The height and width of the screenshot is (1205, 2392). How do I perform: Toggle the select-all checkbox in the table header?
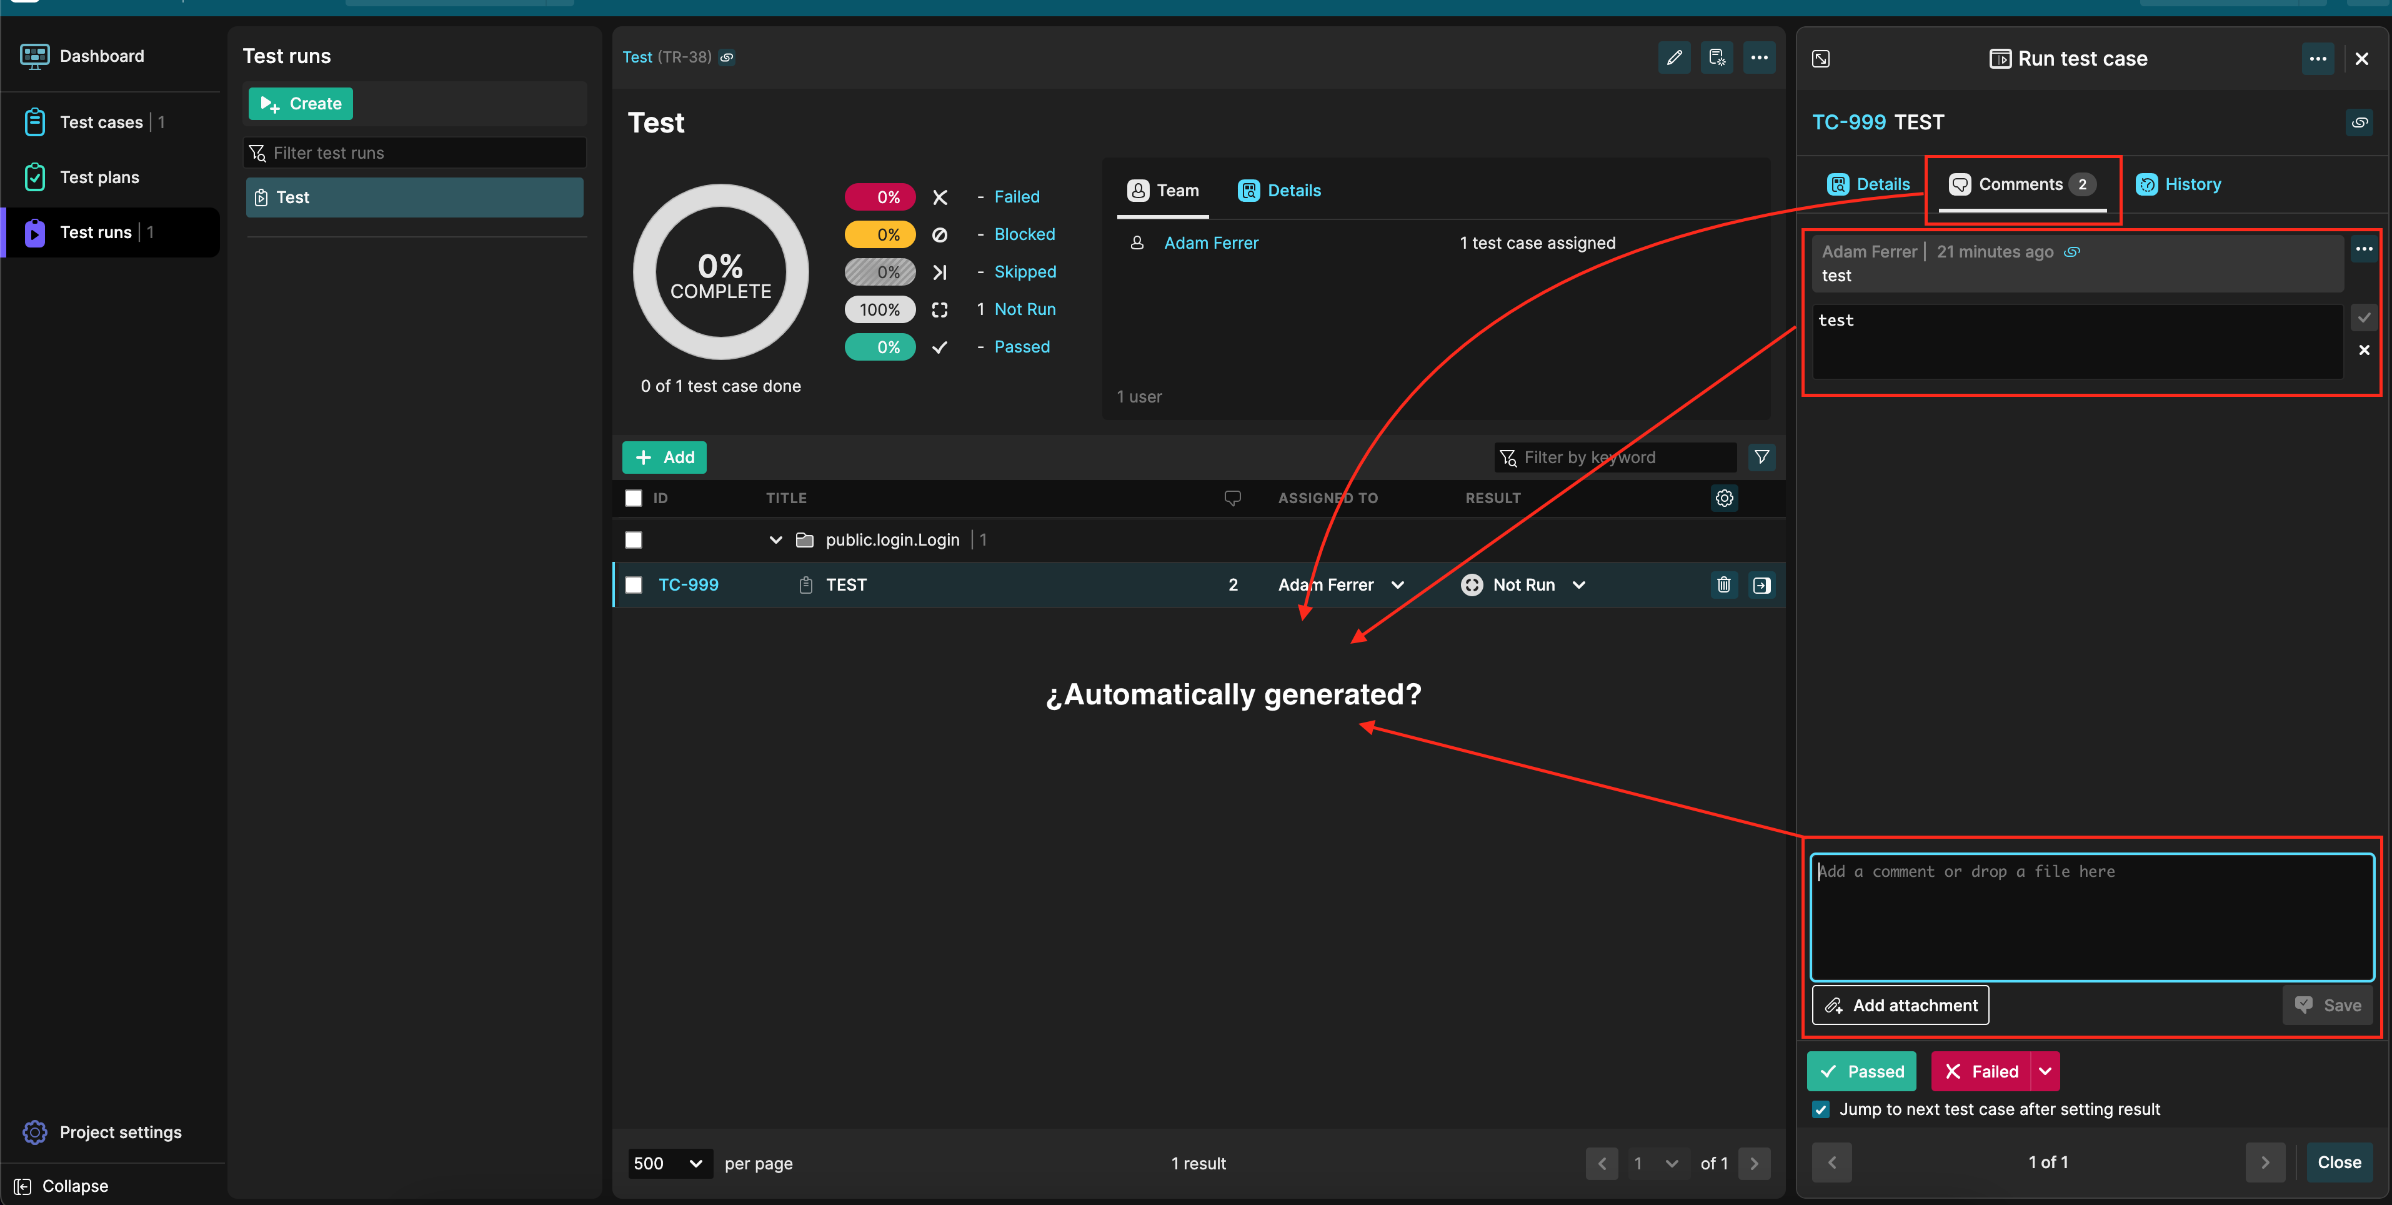click(x=633, y=498)
